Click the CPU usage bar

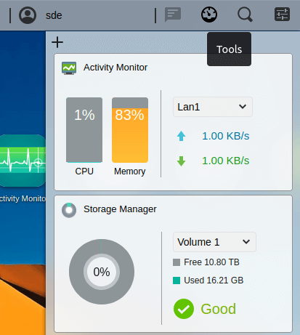point(84,130)
